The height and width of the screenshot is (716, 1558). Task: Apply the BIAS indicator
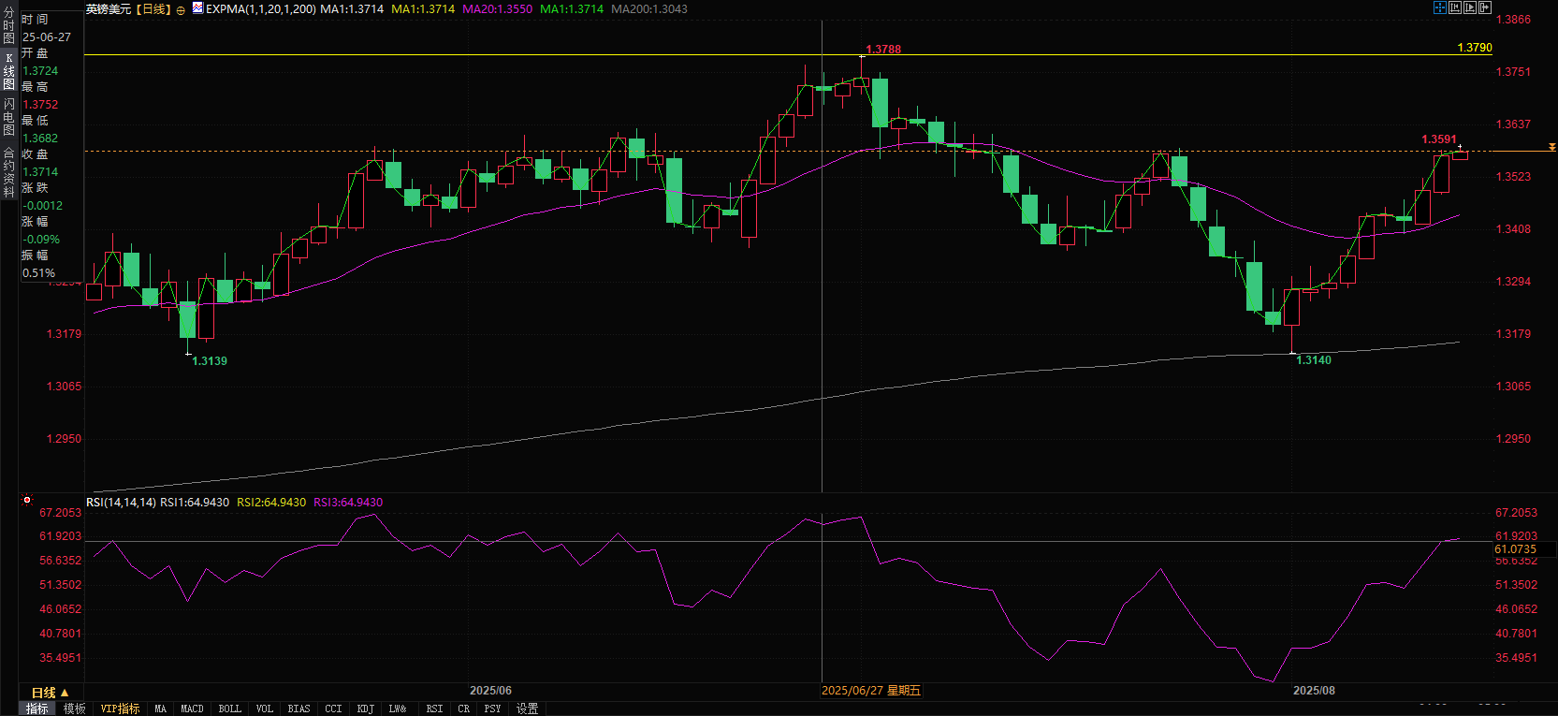pos(298,709)
